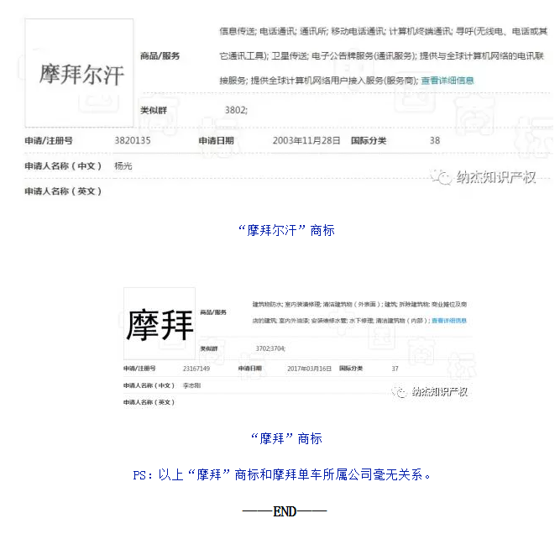
Task: Click 申请/注册号 label beside 3820135
Action: [49, 140]
